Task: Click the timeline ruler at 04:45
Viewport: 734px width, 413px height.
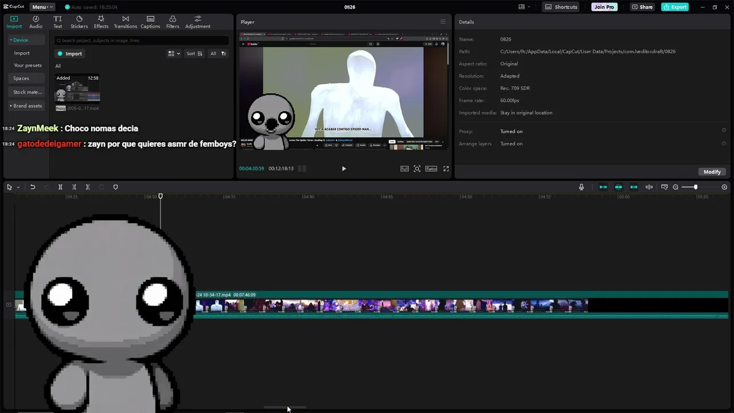Action: click(387, 197)
